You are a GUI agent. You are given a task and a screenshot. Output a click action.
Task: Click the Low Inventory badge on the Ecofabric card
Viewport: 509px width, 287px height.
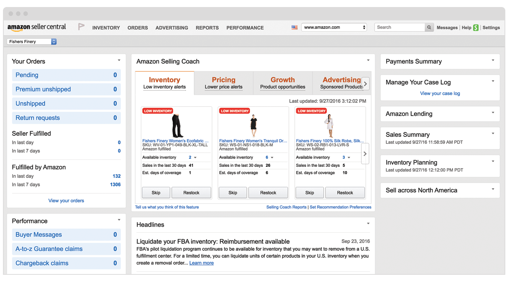tap(158, 111)
